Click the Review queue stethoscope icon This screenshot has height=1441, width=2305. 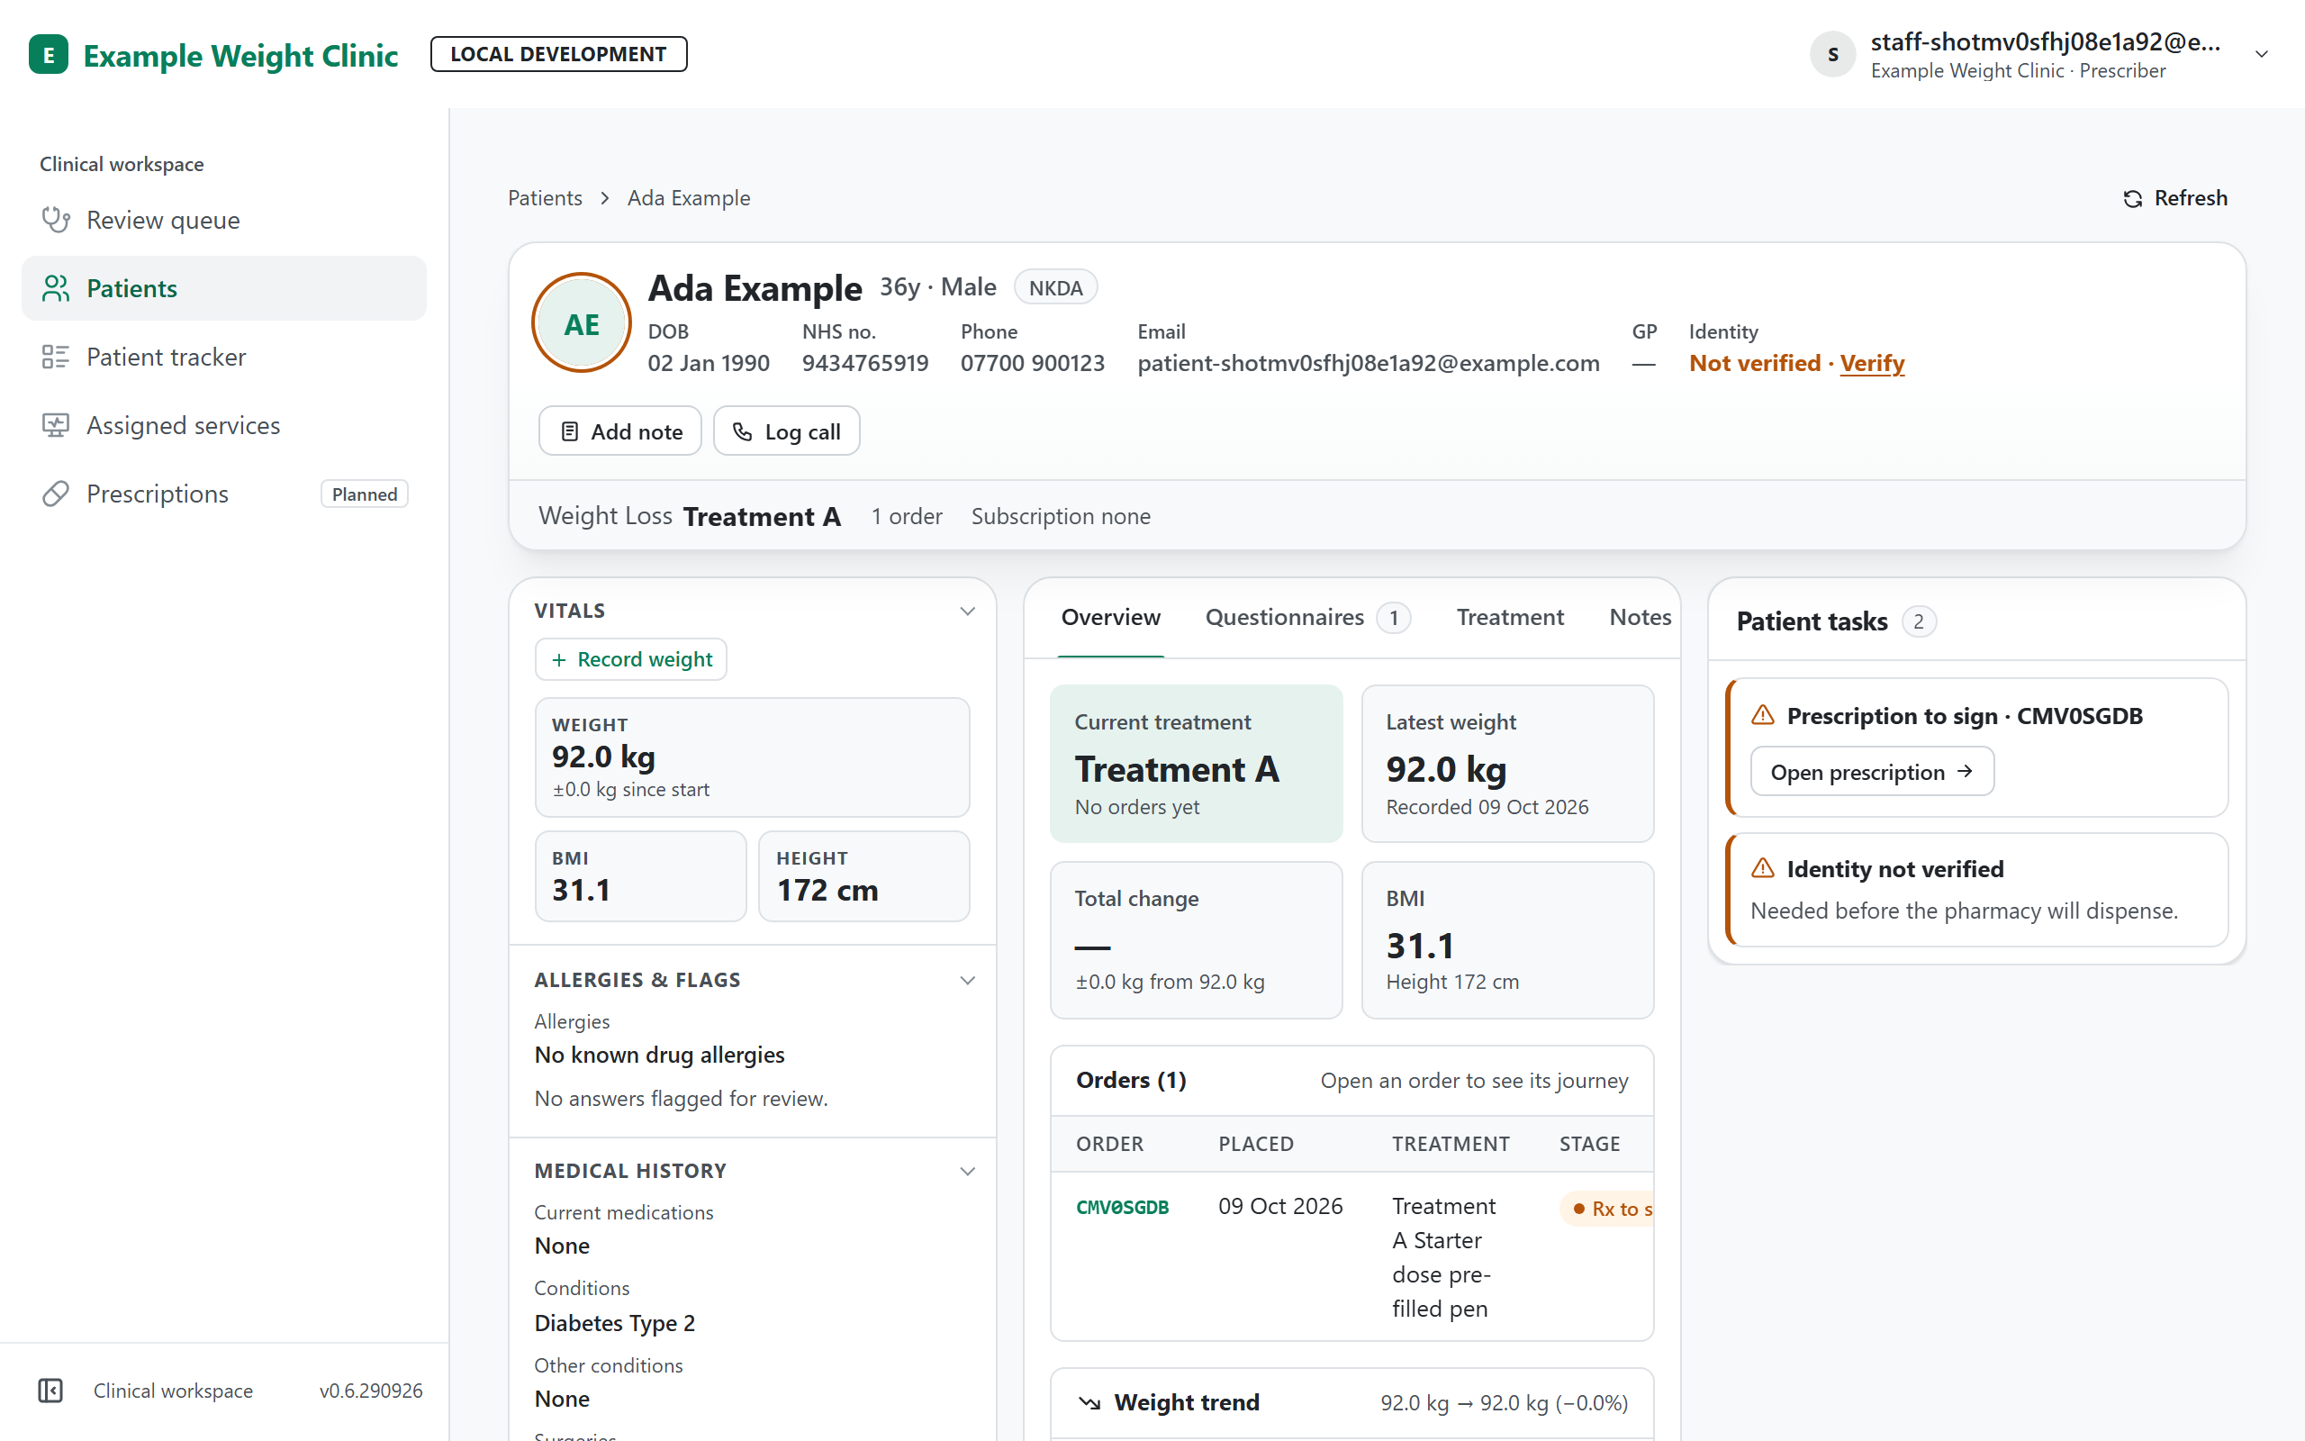point(55,220)
